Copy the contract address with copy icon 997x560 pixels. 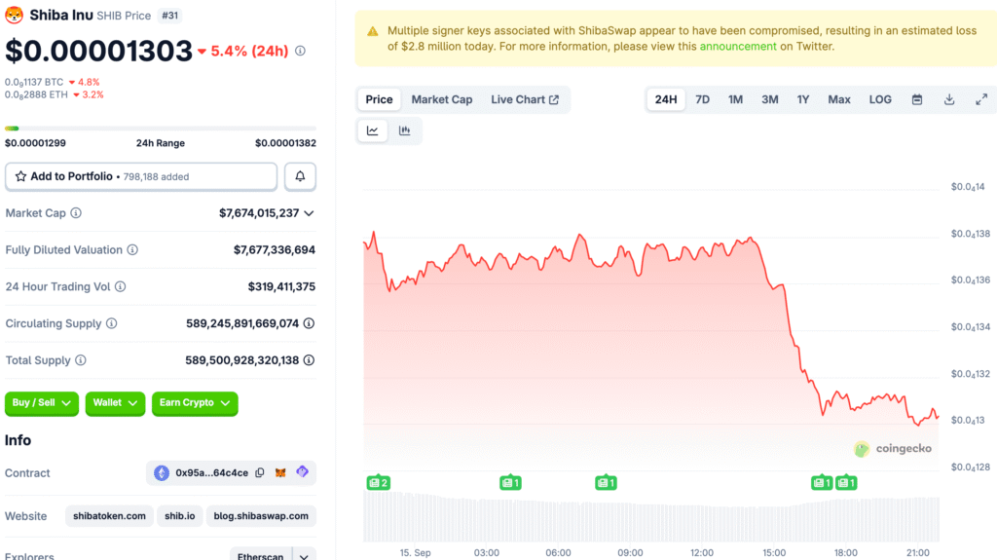[260, 472]
